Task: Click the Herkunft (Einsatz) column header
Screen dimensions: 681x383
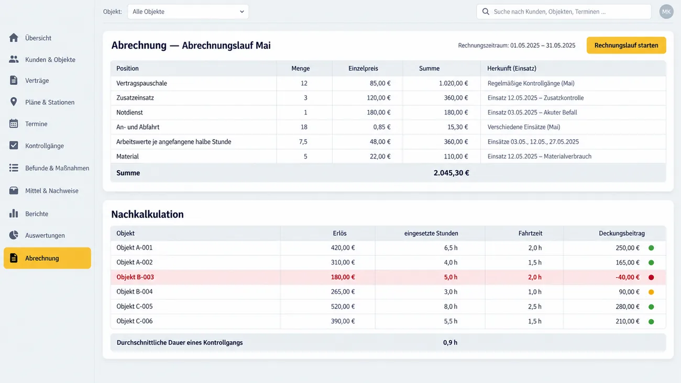Action: click(512, 69)
